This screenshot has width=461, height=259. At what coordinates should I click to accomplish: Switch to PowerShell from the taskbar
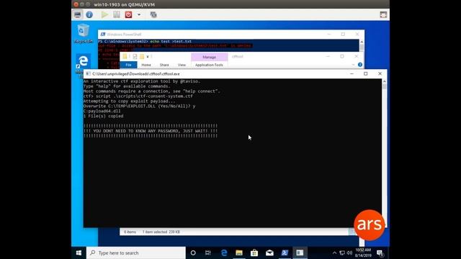pyautogui.click(x=285, y=253)
